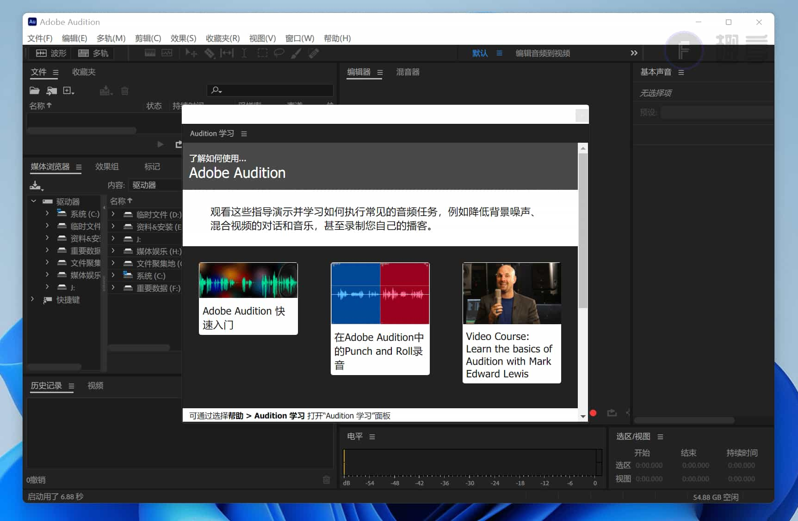The height and width of the screenshot is (521, 798).
Task: Sort Files list by 名称 column
Action: [40, 106]
